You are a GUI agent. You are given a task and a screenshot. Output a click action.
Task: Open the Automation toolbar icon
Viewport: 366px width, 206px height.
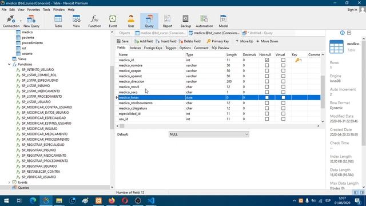click(204, 21)
